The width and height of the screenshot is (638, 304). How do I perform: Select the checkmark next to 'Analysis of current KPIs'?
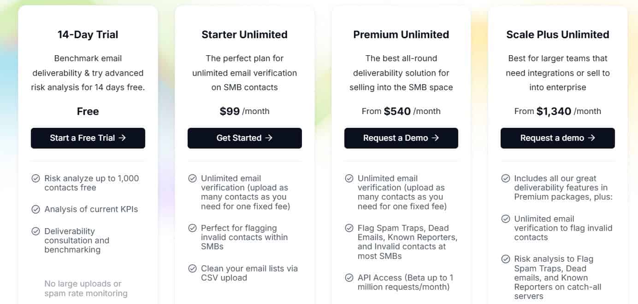point(35,209)
